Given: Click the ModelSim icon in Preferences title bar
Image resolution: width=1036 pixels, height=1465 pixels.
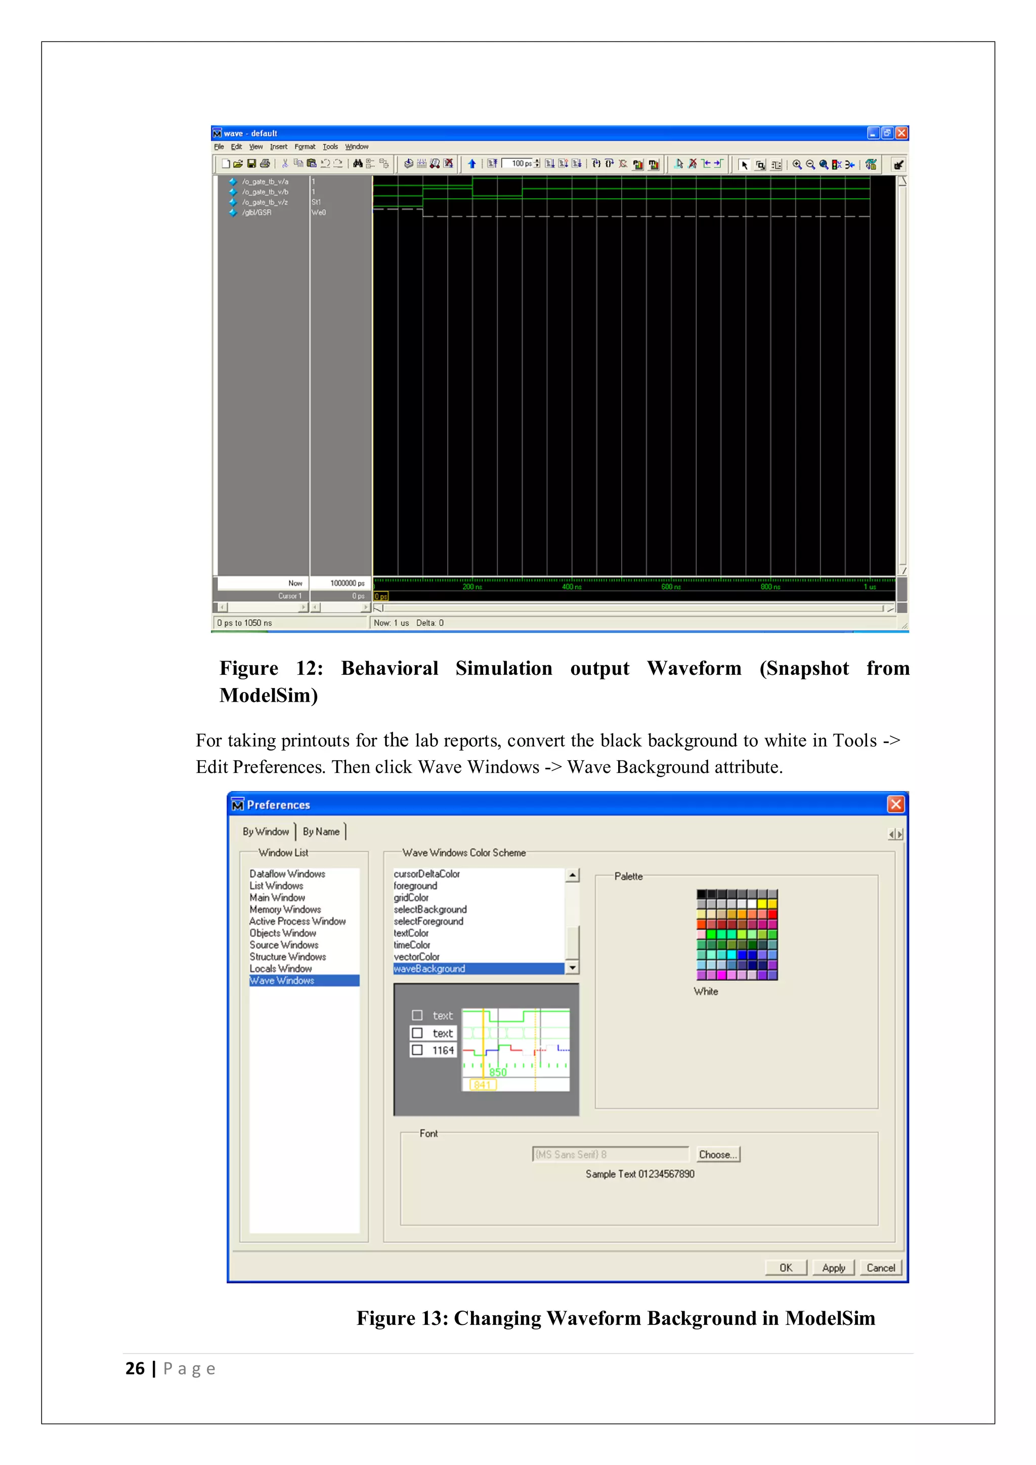Looking at the screenshot, I should click(x=238, y=805).
